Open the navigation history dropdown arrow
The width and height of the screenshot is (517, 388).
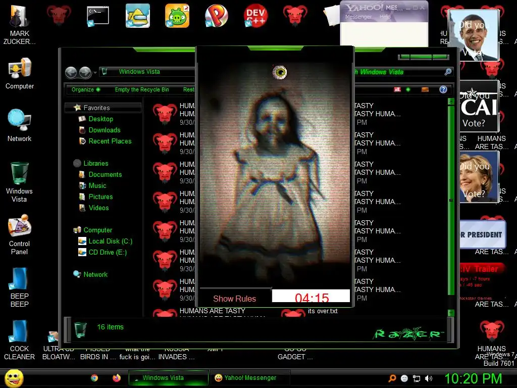click(95, 72)
